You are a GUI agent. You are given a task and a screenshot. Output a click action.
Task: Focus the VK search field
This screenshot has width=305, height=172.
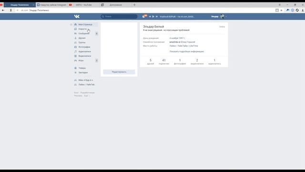119,17
